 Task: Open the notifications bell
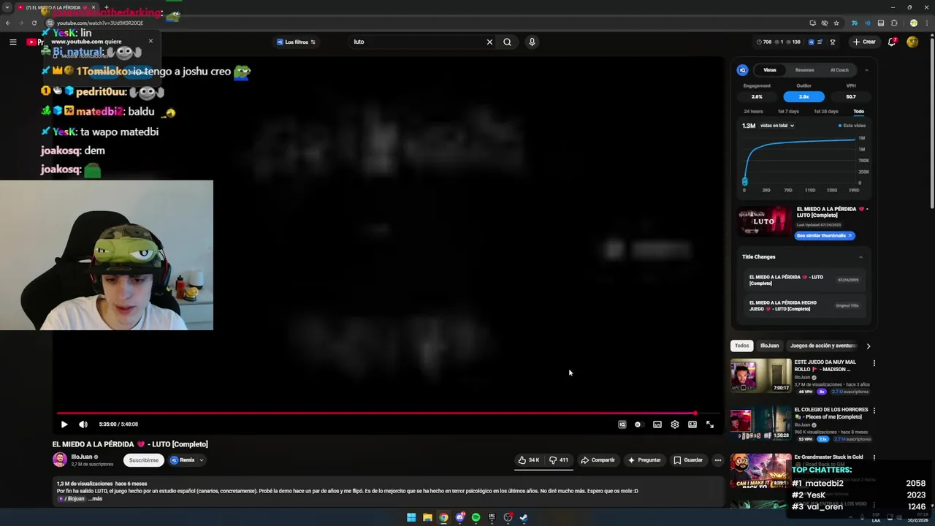coord(892,42)
